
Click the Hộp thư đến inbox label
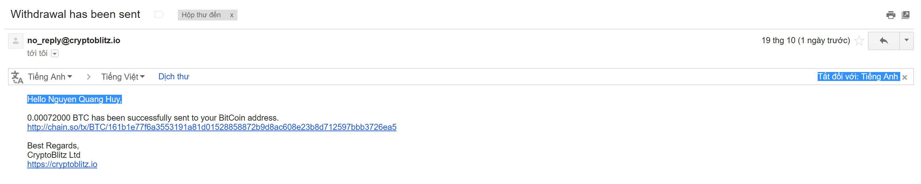(201, 15)
